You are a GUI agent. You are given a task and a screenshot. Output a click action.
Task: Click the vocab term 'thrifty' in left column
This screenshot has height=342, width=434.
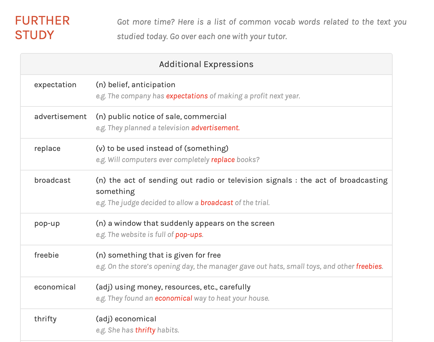tap(45, 319)
